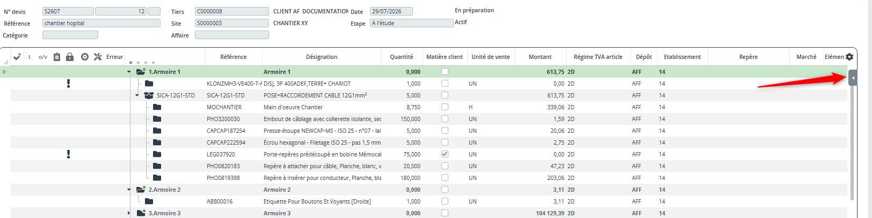Click folder icon of LEG037920 row

tap(157, 154)
